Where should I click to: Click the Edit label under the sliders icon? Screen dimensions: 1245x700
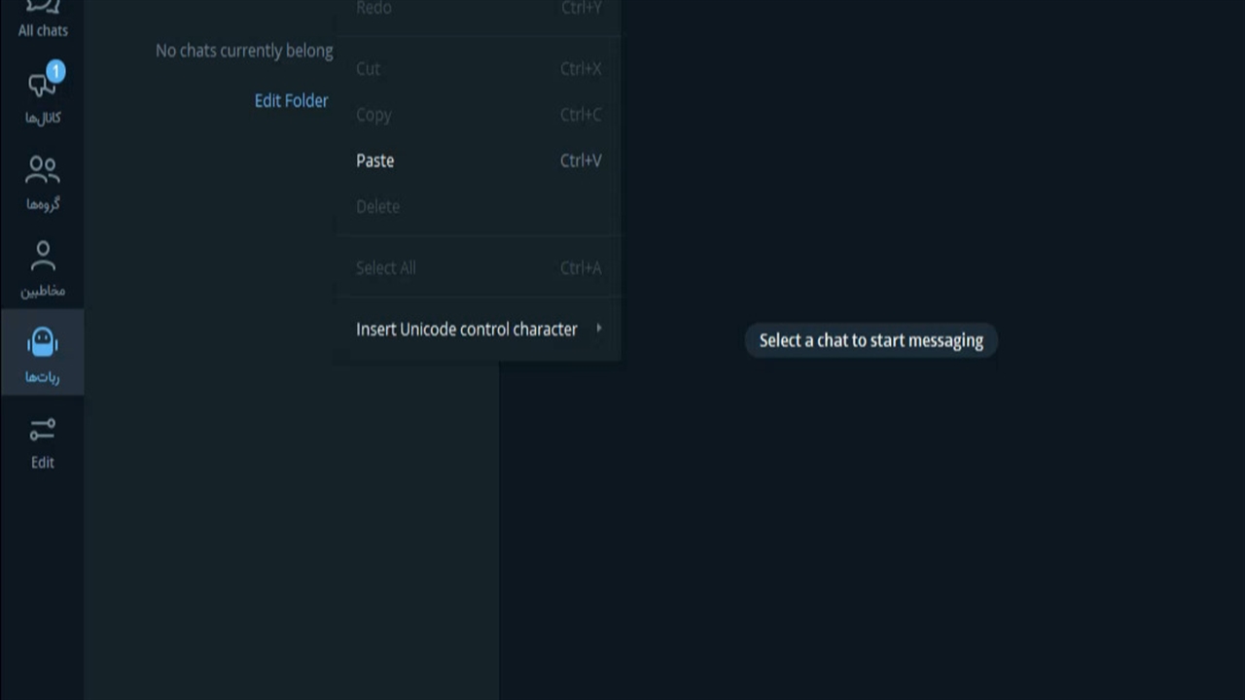(x=42, y=463)
